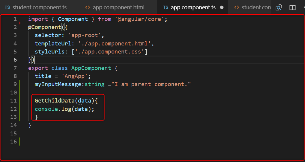This screenshot has width=305, height=162.
Task: Click './app.component.css' string on line 5
Action: click(109, 52)
